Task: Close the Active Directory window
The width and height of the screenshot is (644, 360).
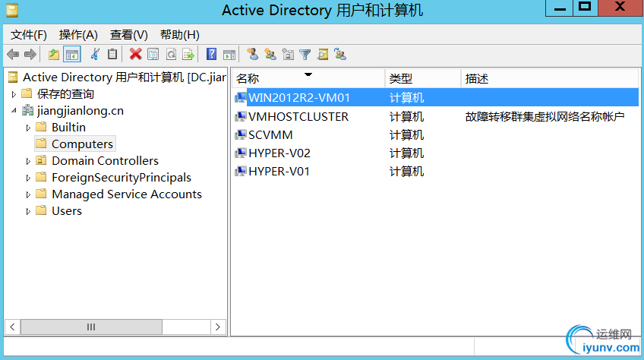Action: [620, 8]
